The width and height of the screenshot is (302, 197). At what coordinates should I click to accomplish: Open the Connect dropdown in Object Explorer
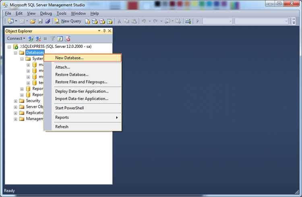16,39
